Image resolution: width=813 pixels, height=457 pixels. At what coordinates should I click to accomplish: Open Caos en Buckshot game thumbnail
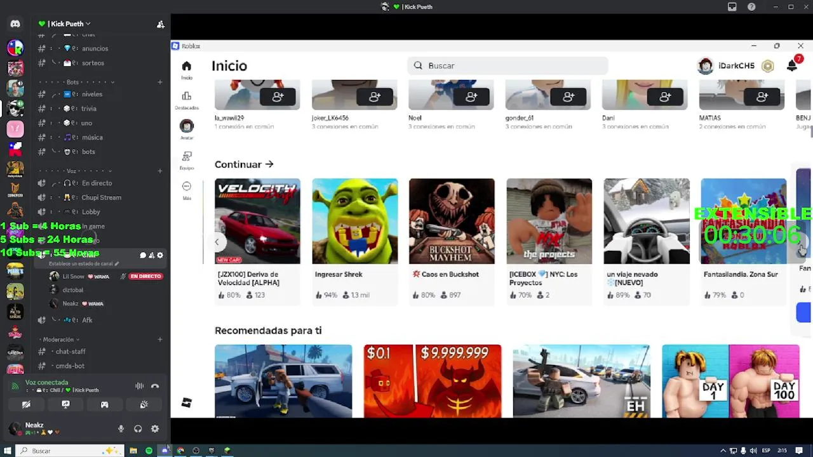pyautogui.click(x=452, y=221)
